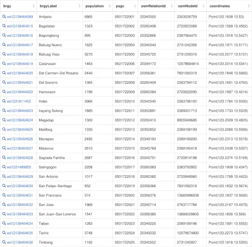Image resolution: width=252 pixels, height=247 pixels.
Task: Open link wd:Q138464628
Action: (20, 158)
